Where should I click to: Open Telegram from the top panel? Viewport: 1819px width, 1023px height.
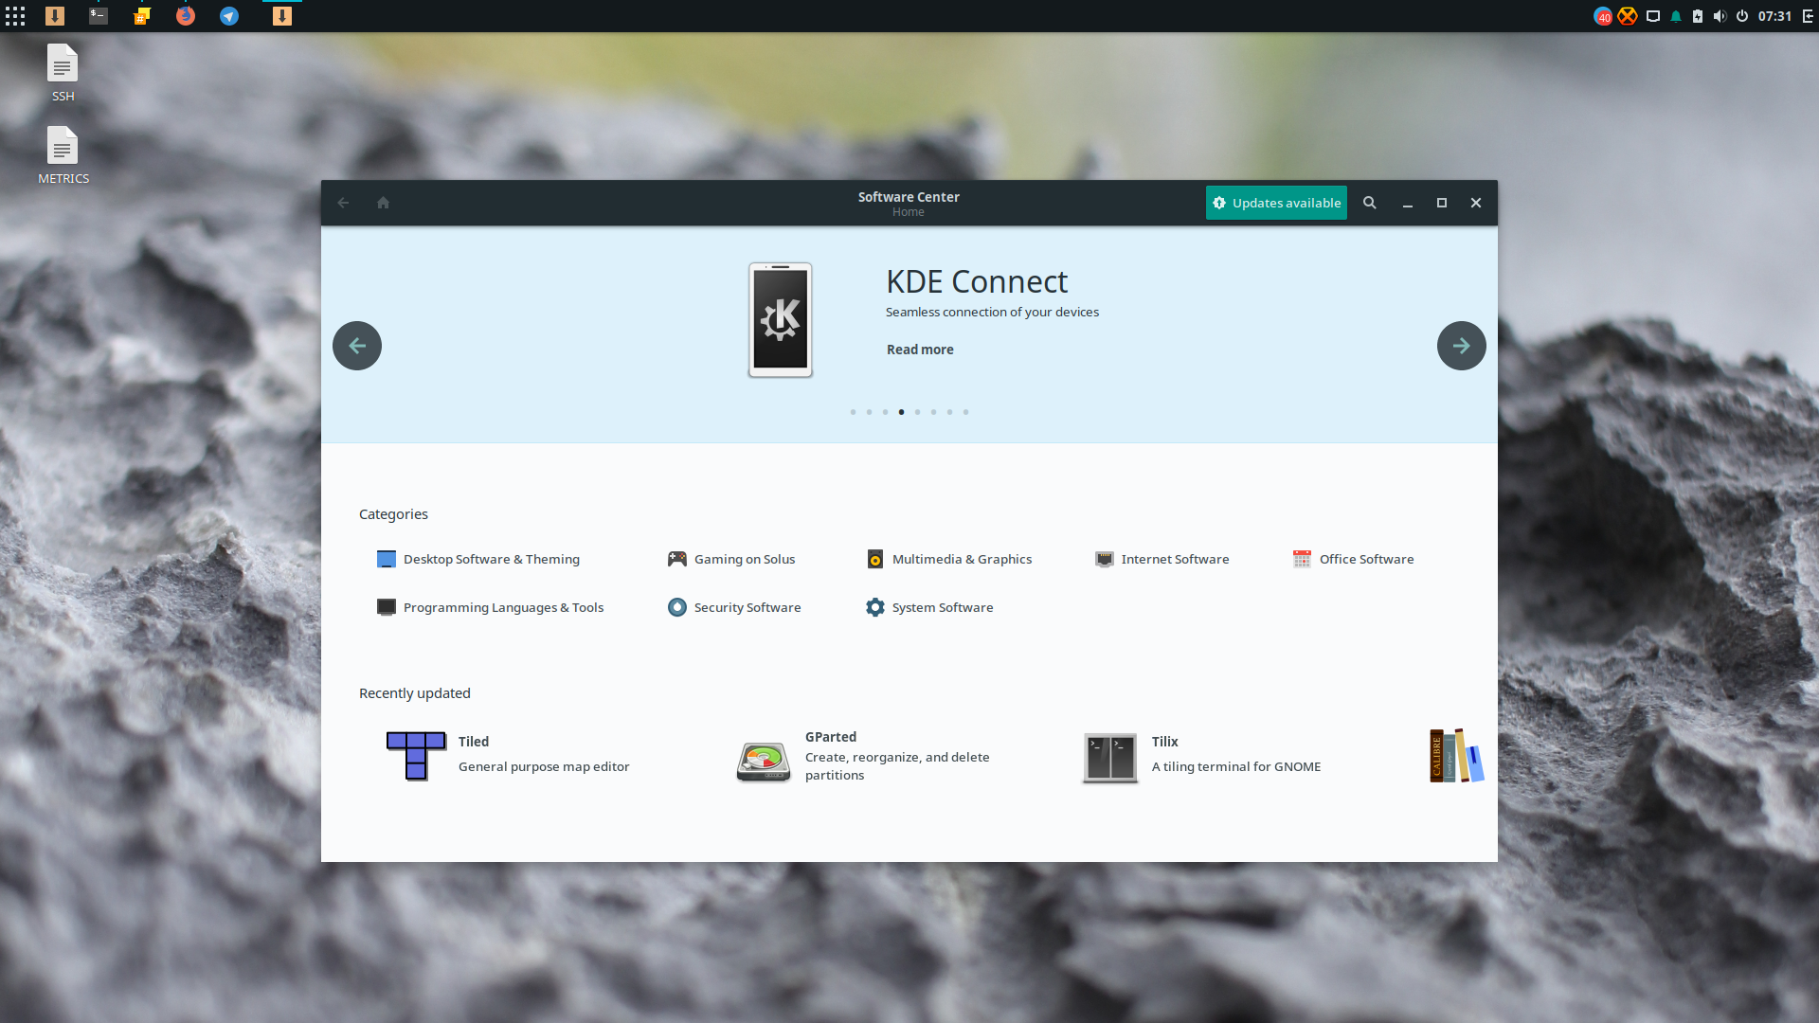coord(229,15)
